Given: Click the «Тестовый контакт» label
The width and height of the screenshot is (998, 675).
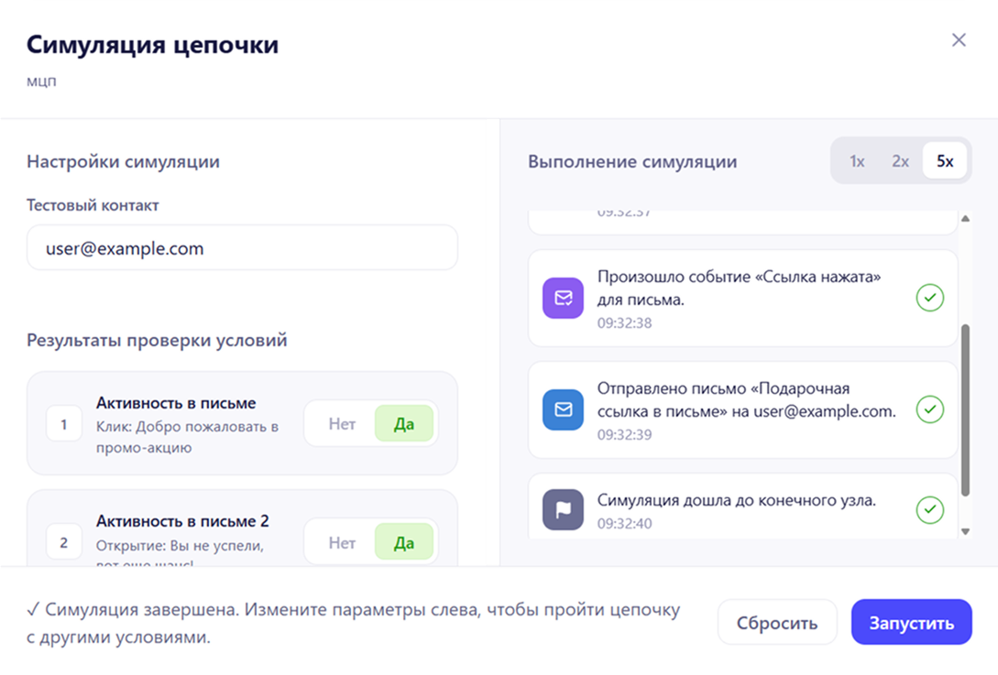Looking at the screenshot, I should click(93, 205).
